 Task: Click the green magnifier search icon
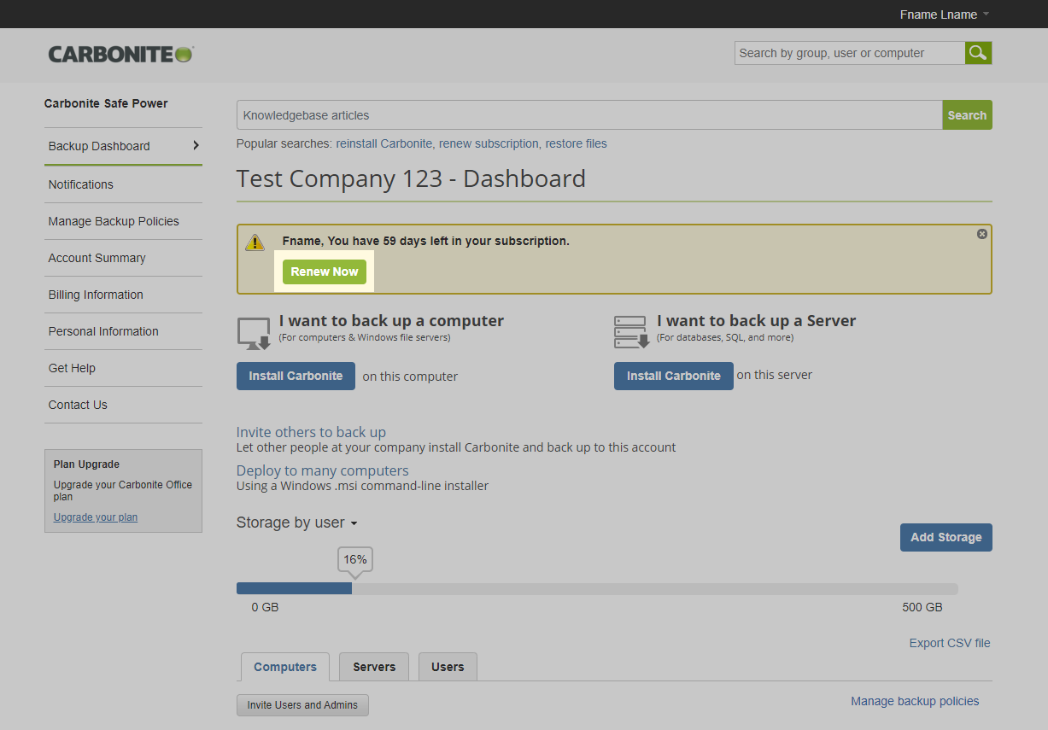point(978,53)
